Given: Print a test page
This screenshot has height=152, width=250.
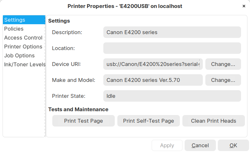Looking at the screenshot, I should click(83, 121).
